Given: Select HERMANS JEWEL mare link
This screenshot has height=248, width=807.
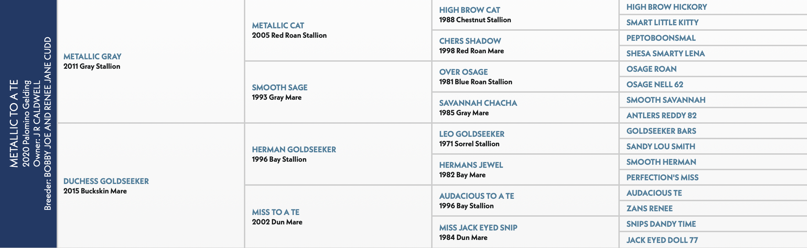Looking at the screenshot, I should click(471, 165).
